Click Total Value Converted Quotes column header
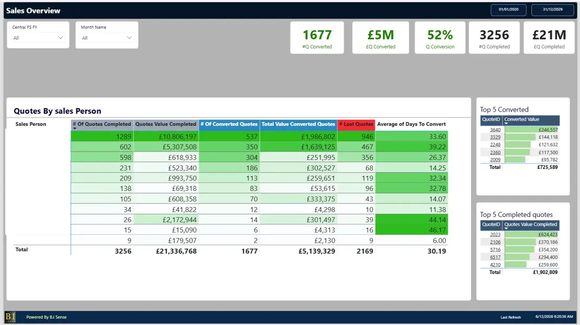The image size is (580, 325). tap(298, 124)
